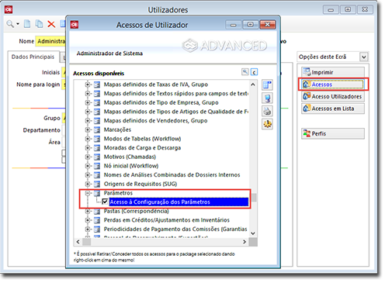Expand Mapas definidos de Textos rápidos node
Image resolution: width=385 pixels, height=283 pixels.
click(x=88, y=94)
